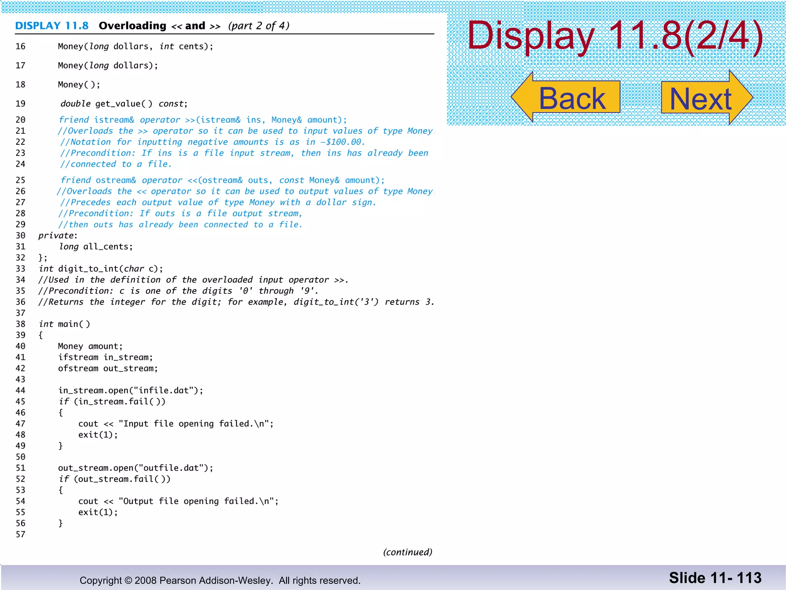Screen dimensions: 786x590
Task: Select 'in_stream.open("infile.dat");' line
Action: click(131, 391)
